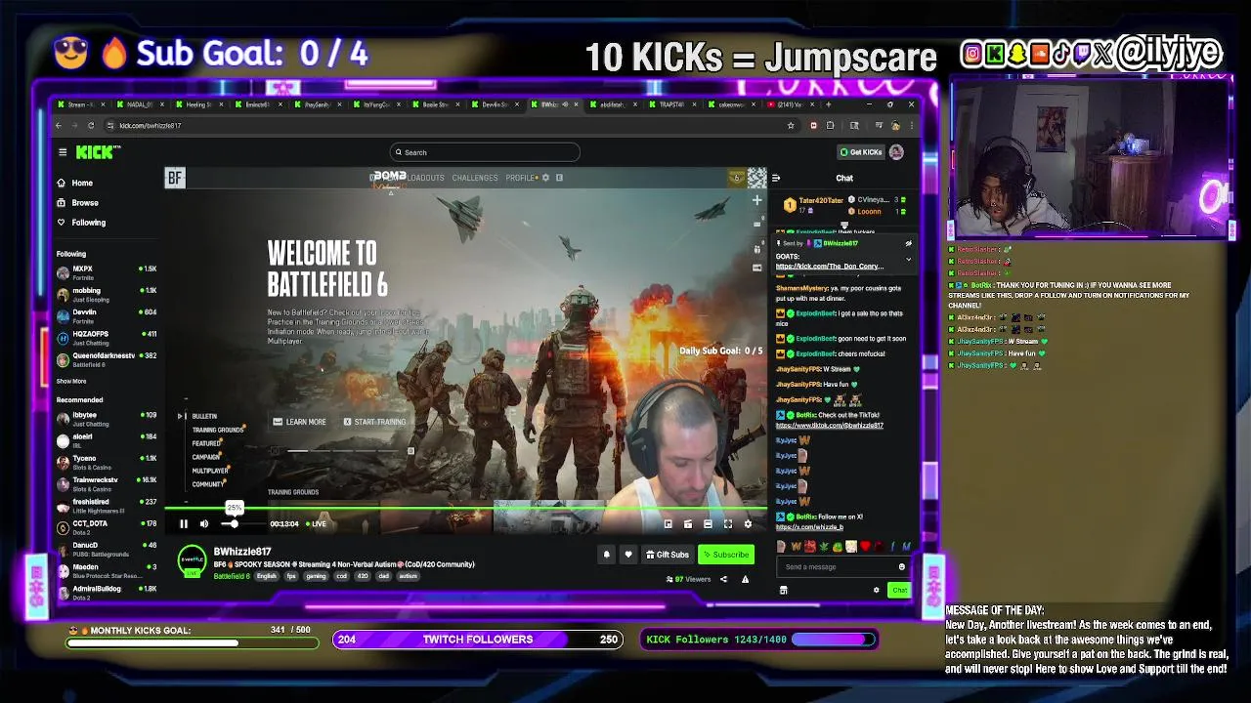Screen dimensions: 1251x703
Task: Open the Kick sidebar hamburger menu
Action: coord(63,152)
